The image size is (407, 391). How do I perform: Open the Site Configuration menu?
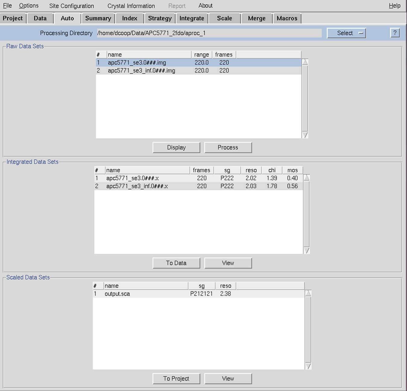pos(71,6)
